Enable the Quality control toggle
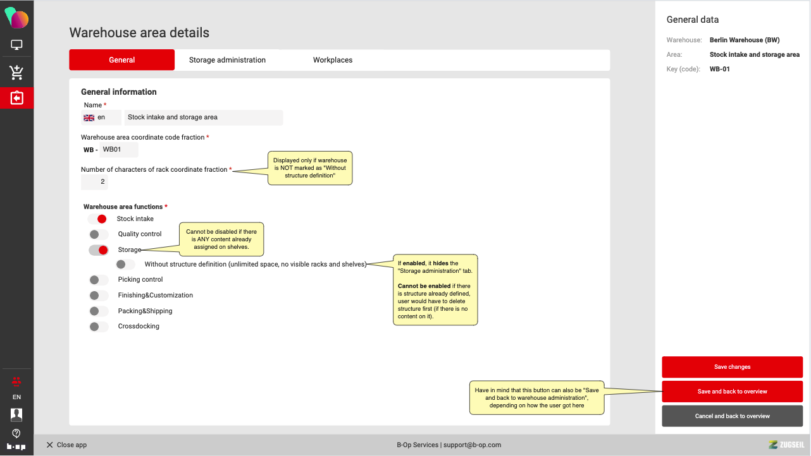811x456 pixels. pyautogui.click(x=98, y=234)
